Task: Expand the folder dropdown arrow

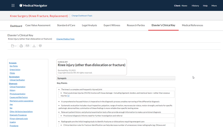Action: click(16, 46)
